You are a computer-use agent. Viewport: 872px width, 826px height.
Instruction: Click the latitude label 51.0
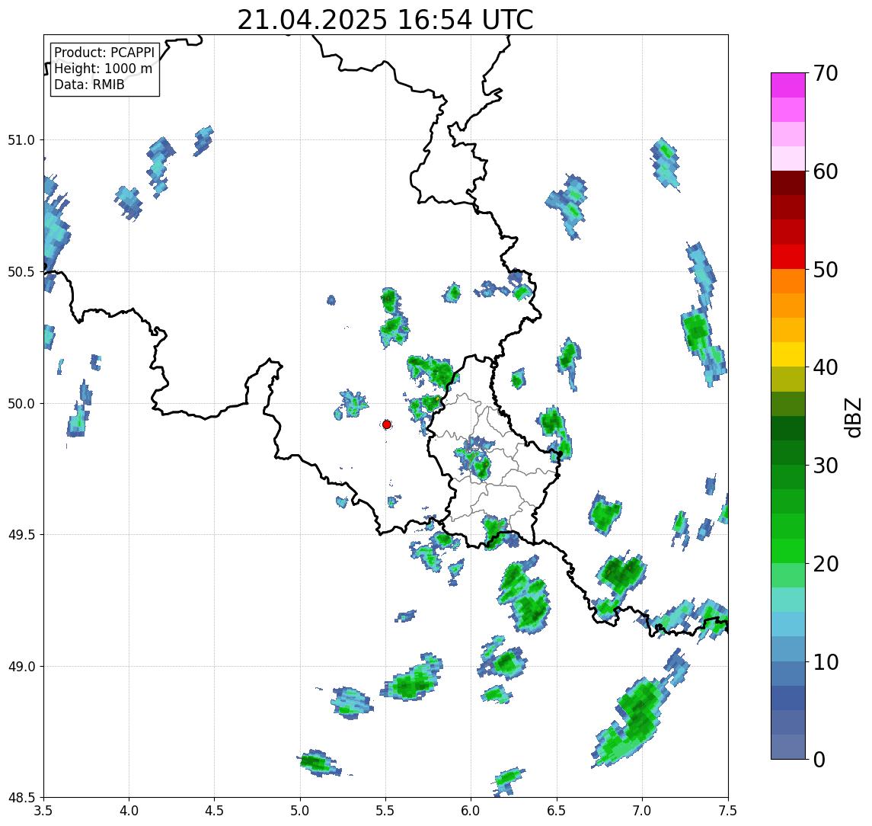tap(21, 140)
